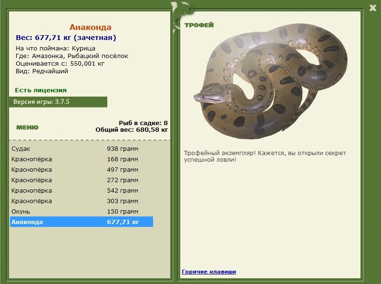Click the Оценивается с: 550,001 кг line
This screenshot has height=284, width=381.
pyautogui.click(x=60, y=64)
